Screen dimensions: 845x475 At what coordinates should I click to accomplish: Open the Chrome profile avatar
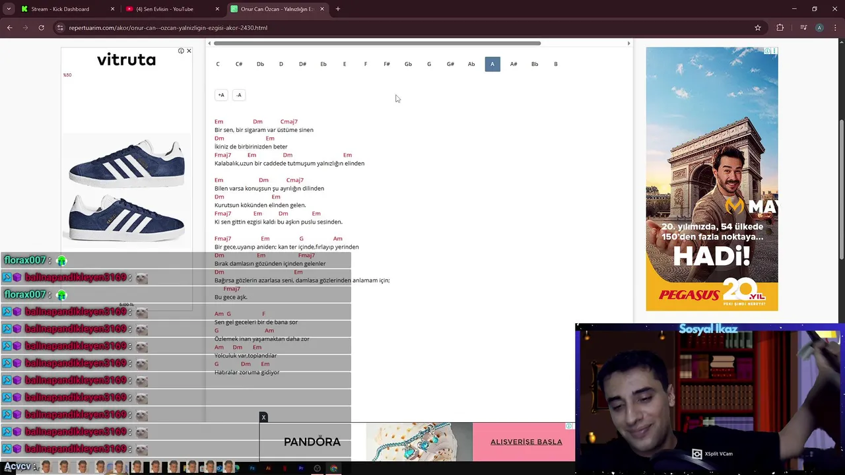coord(819,28)
